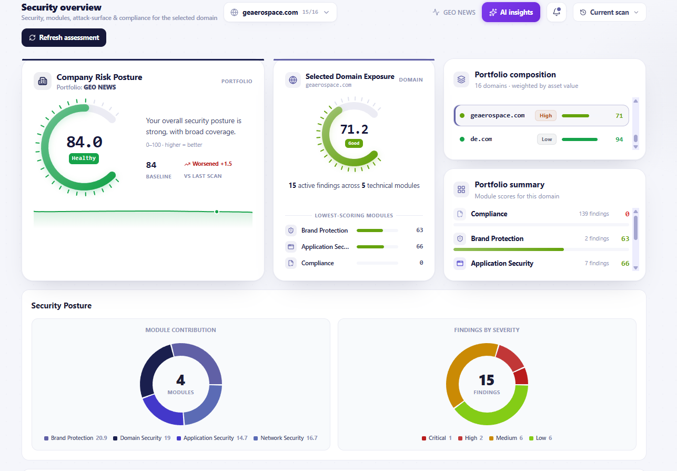The width and height of the screenshot is (677, 471).
Task: Click the Worsened trend arrow icon
Action: tap(187, 164)
